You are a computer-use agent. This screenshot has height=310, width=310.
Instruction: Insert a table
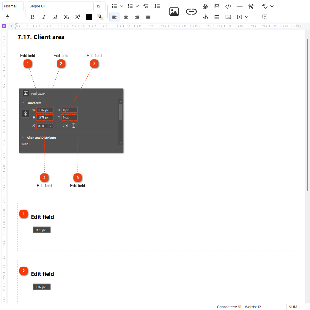[x=217, y=17]
